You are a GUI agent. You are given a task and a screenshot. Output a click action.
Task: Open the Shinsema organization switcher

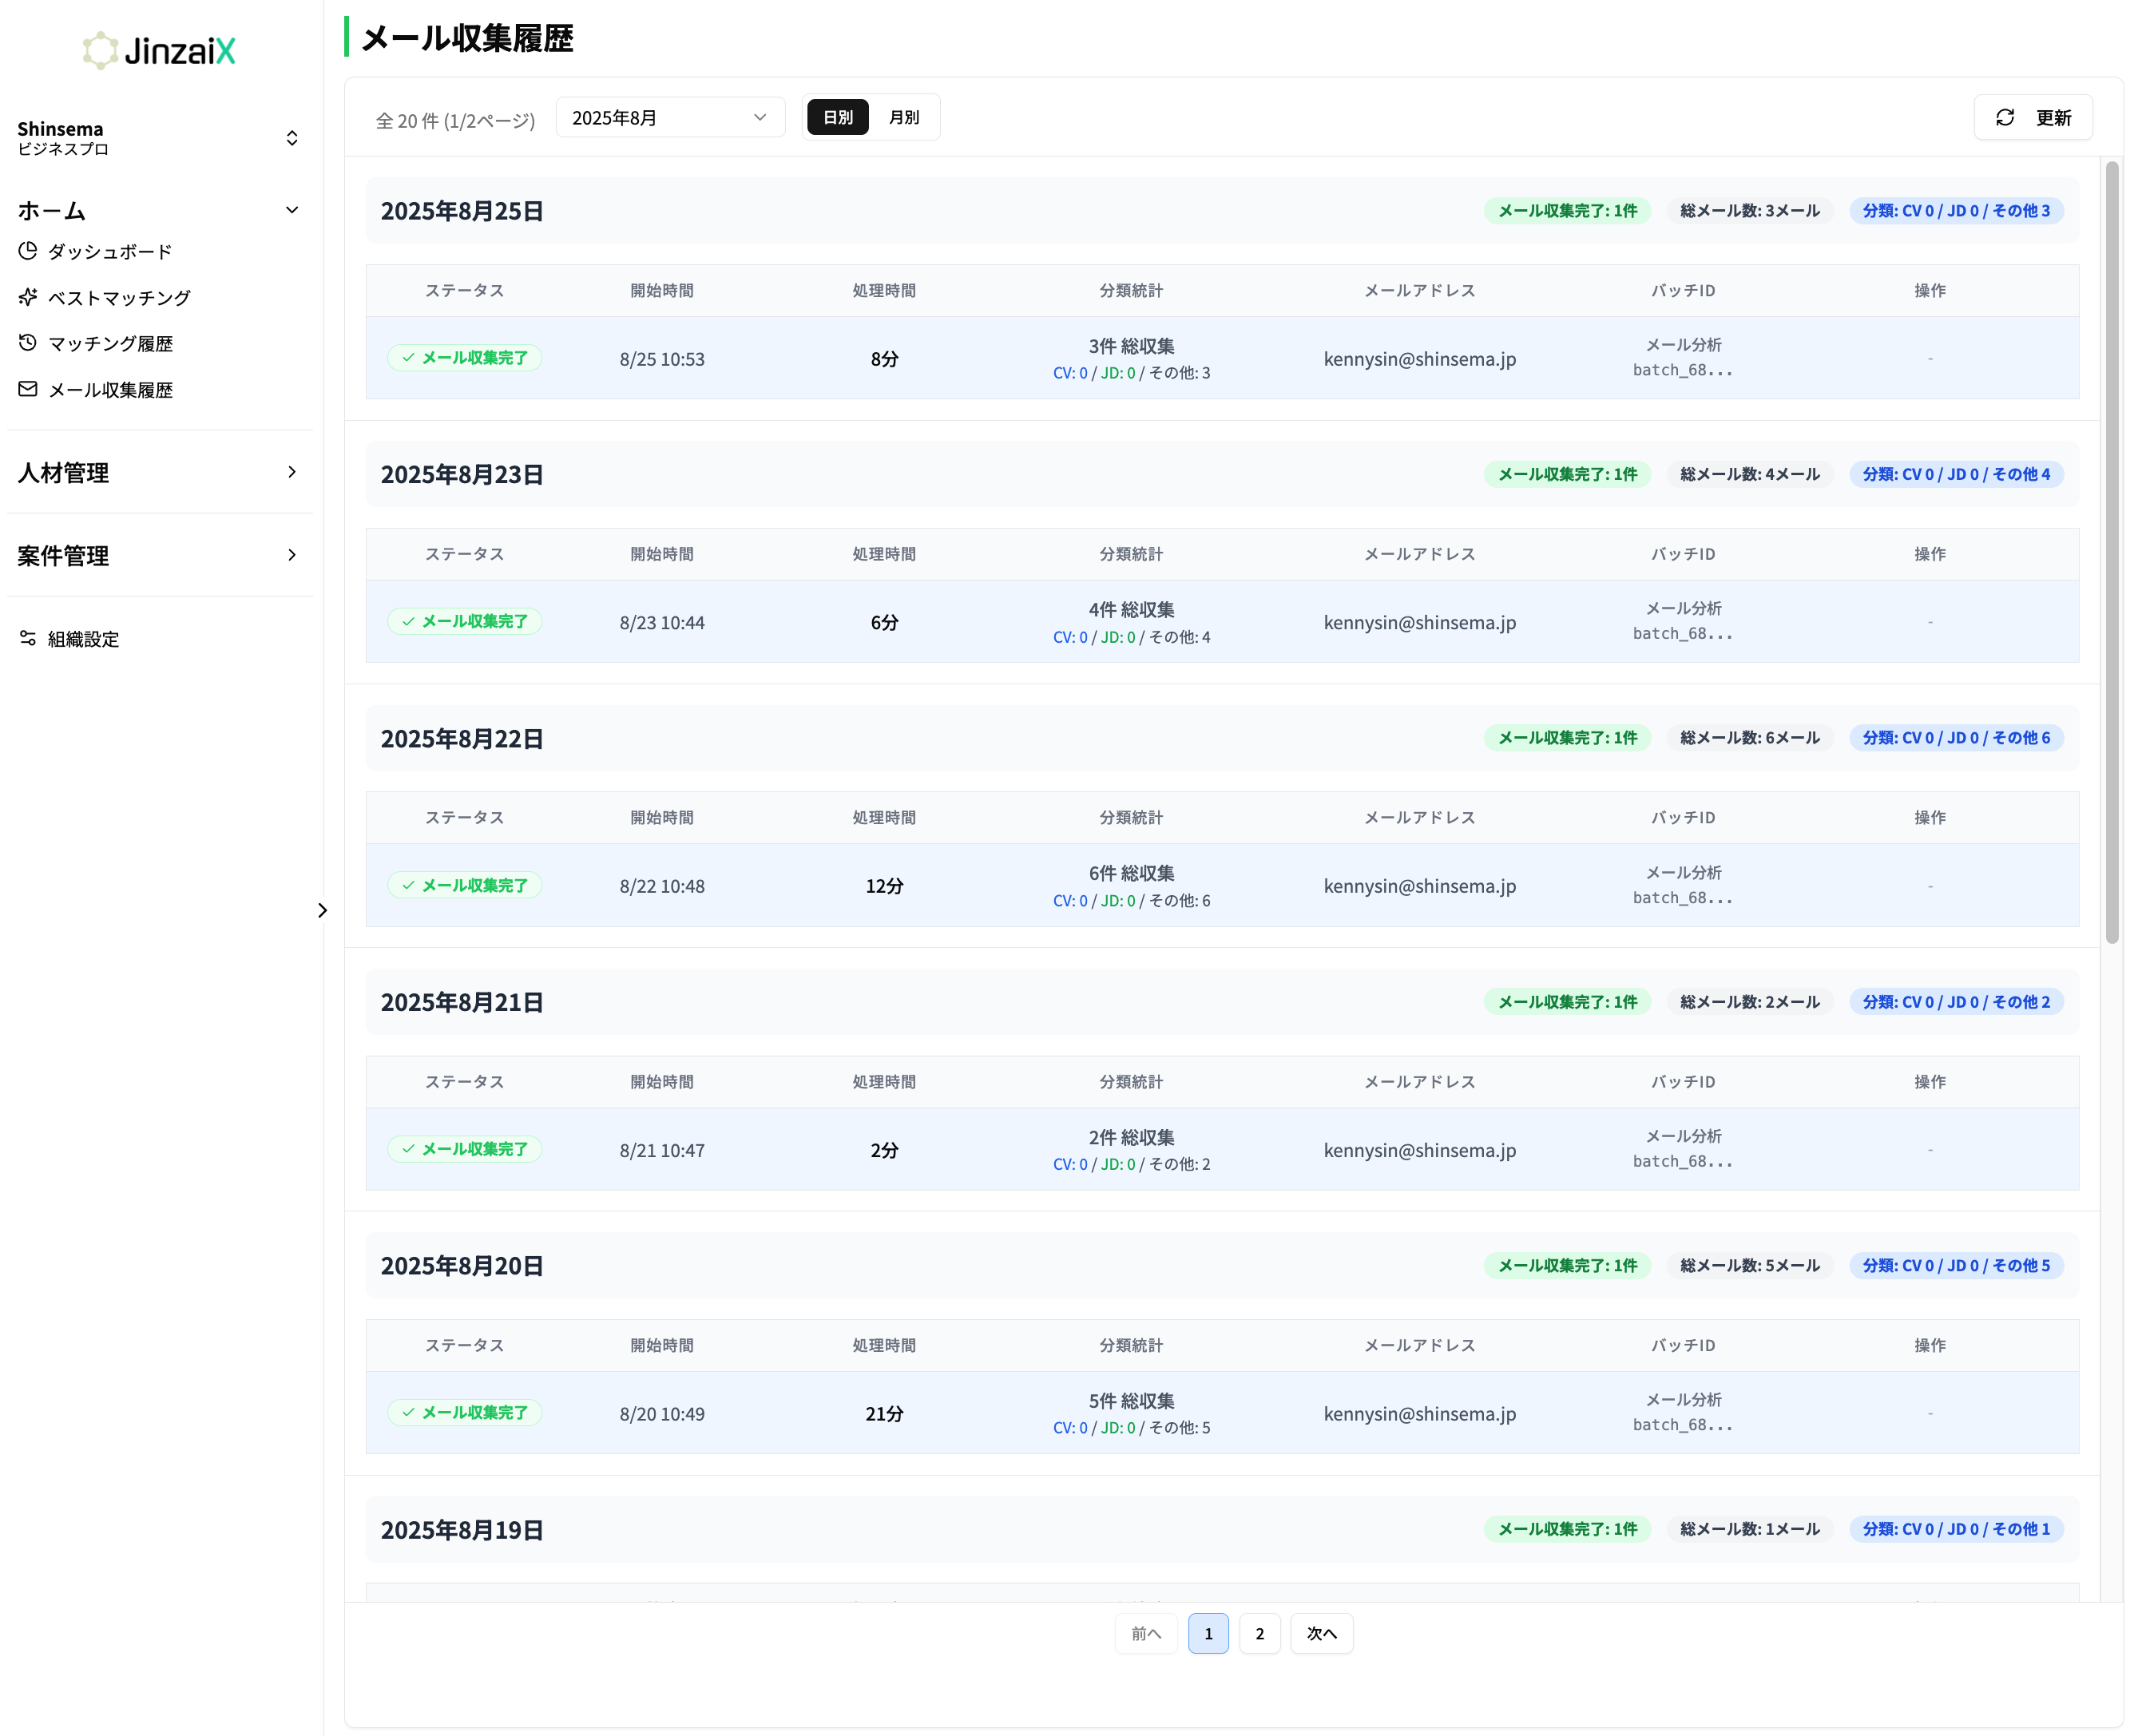click(x=160, y=138)
